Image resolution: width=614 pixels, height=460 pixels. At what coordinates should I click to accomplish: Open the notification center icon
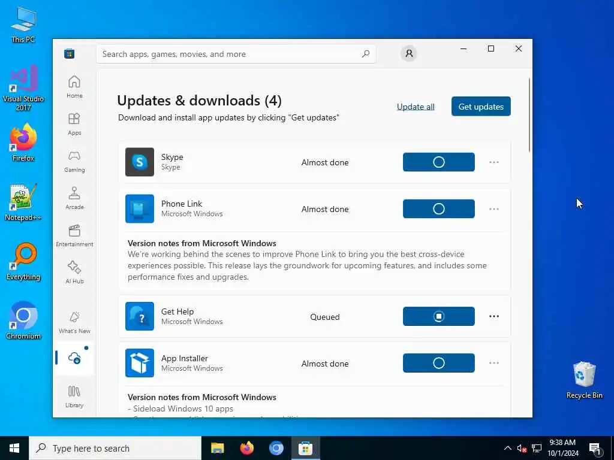tap(595, 449)
